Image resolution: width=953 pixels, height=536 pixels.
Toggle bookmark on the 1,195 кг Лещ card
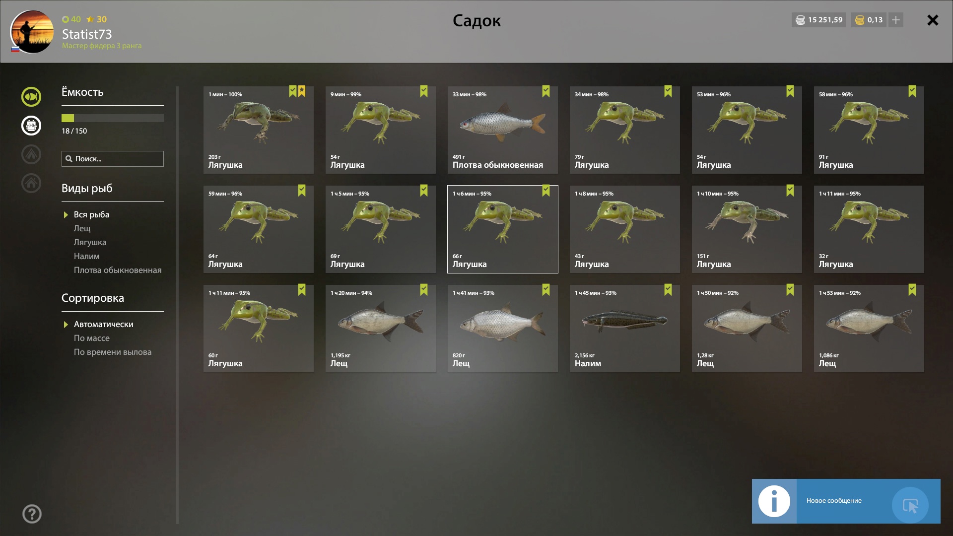(x=424, y=290)
